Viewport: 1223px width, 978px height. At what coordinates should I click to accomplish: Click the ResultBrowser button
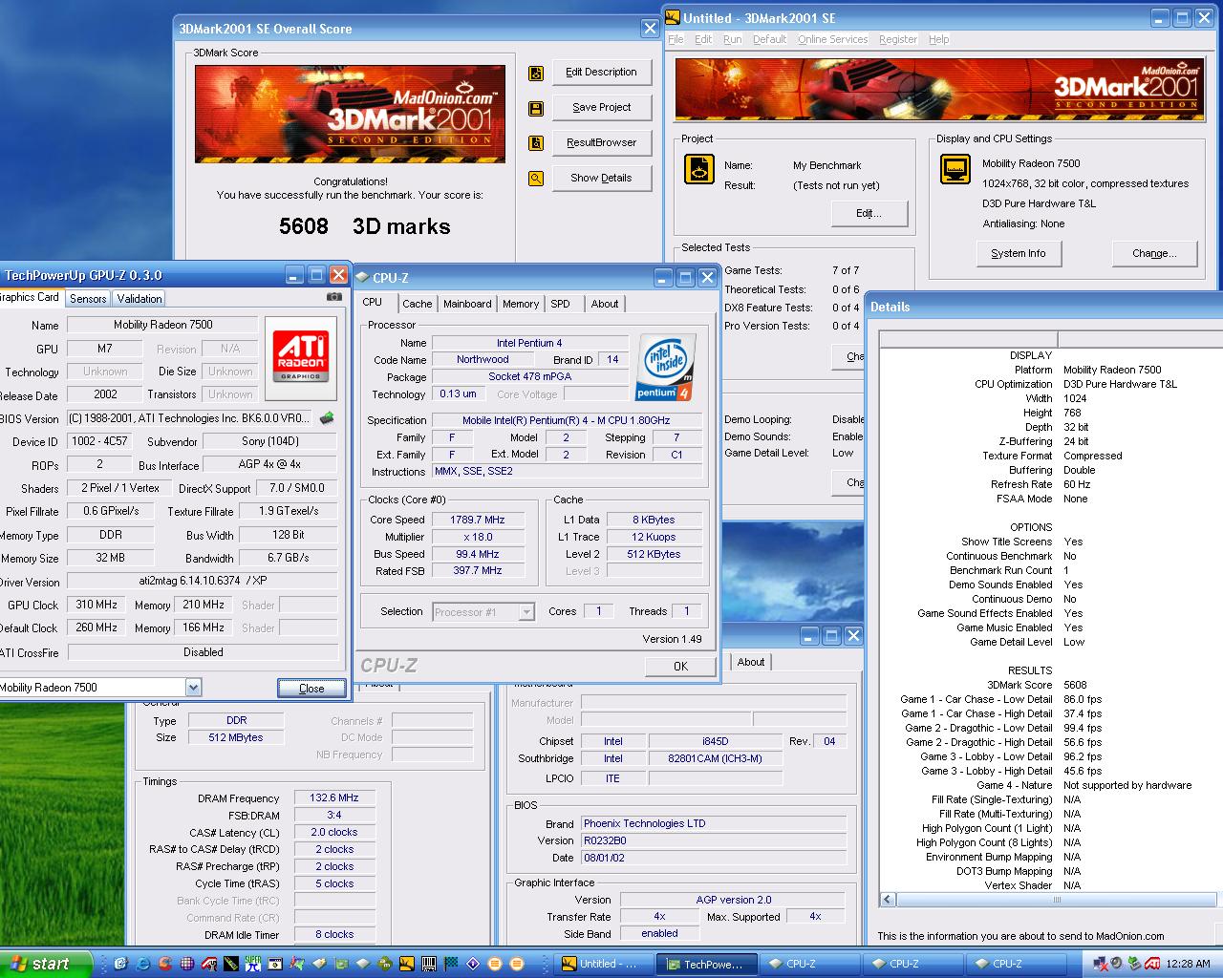(601, 142)
